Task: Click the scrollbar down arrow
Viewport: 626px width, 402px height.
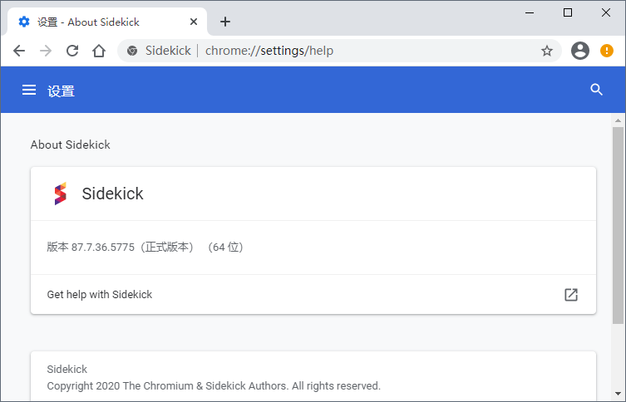Action: (618, 395)
